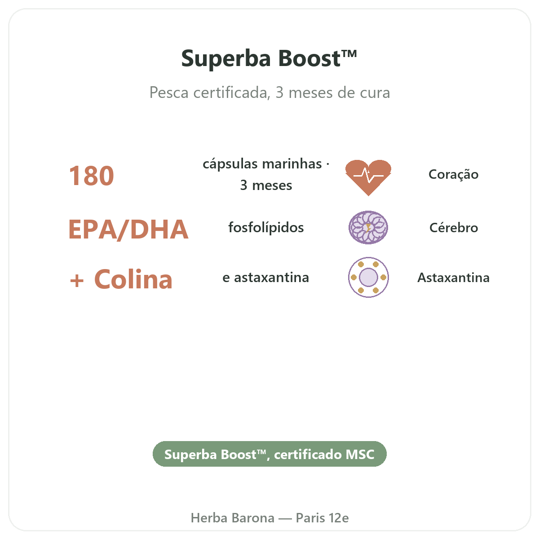Click the Superba Boost certificado MSC badge
539x539 pixels.
[x=269, y=454]
